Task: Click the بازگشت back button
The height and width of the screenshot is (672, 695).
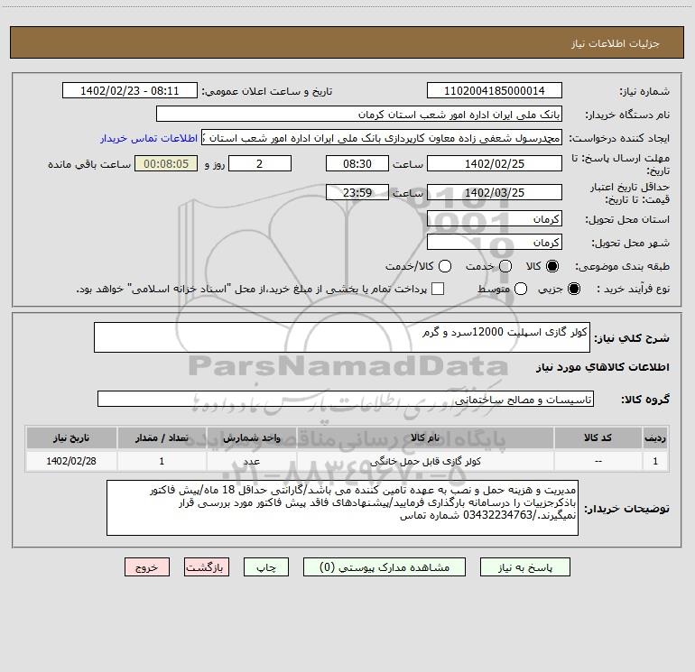Action: (207, 567)
